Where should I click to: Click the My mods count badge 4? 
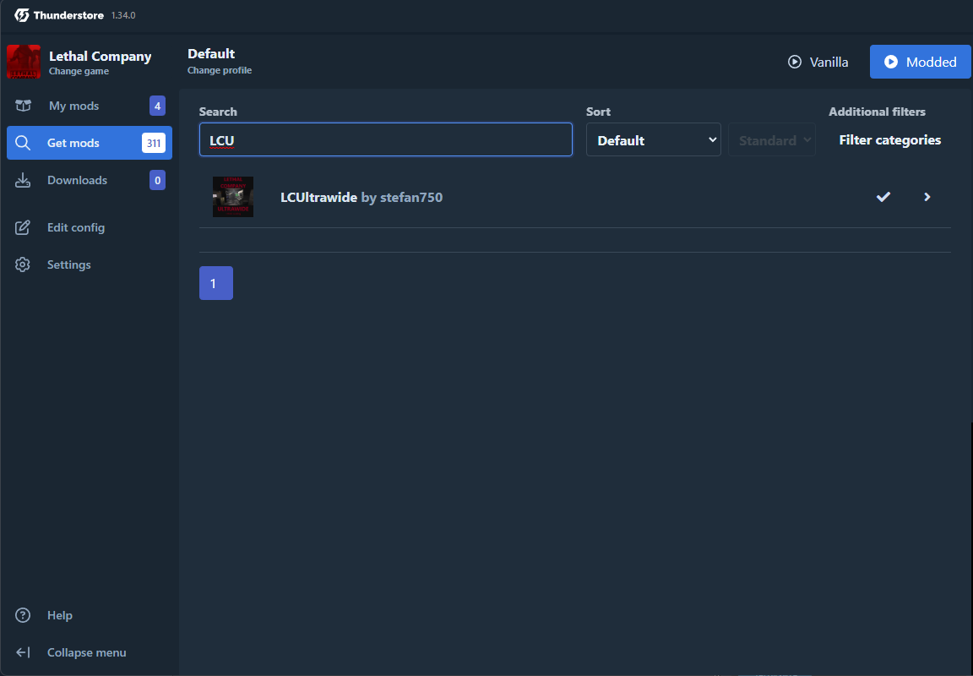click(x=157, y=106)
